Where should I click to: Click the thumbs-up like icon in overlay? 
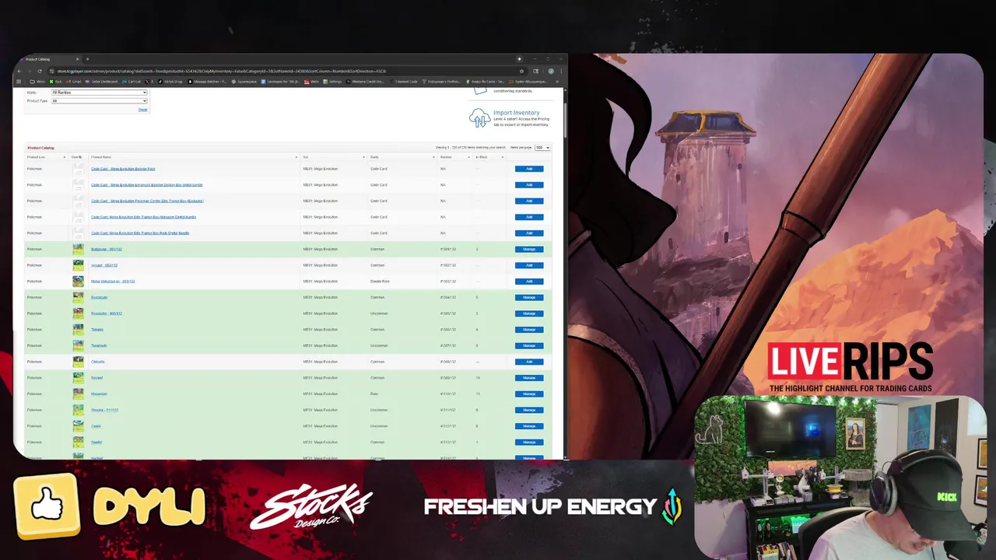click(46, 506)
